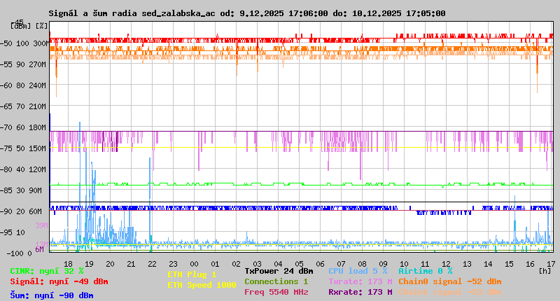Click hour '03' on the time axis
The image size is (560, 301).
click(x=257, y=264)
